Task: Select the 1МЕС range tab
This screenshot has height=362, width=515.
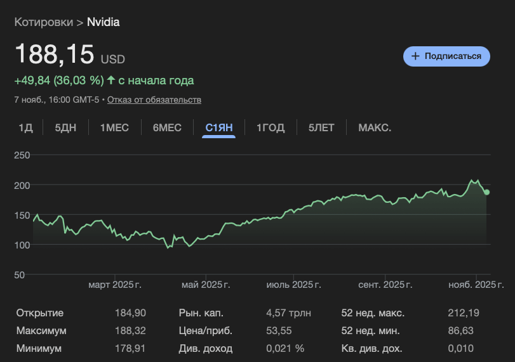Action: point(114,127)
